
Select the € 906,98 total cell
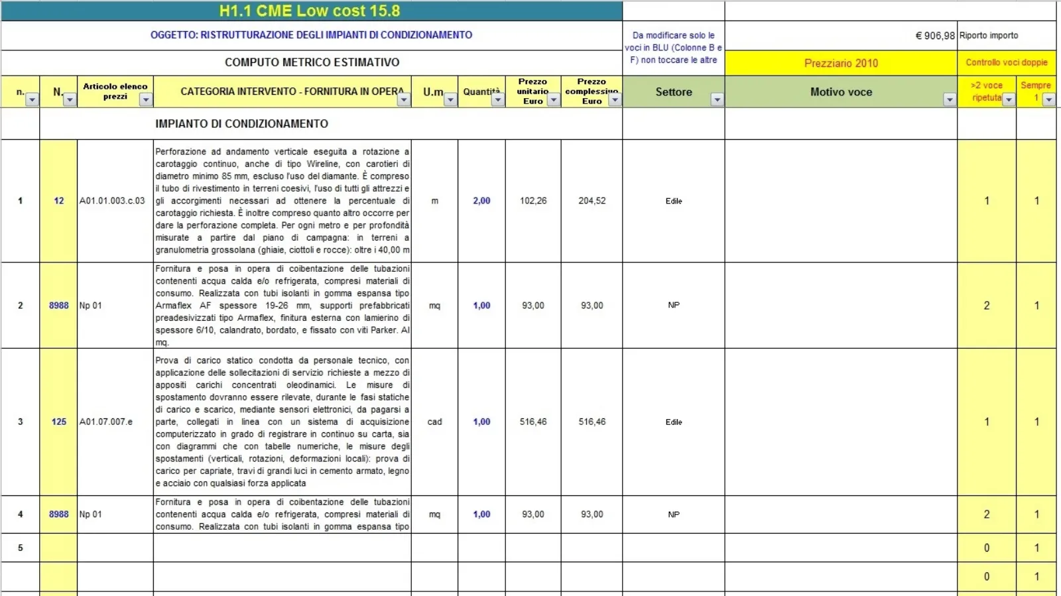tap(841, 35)
